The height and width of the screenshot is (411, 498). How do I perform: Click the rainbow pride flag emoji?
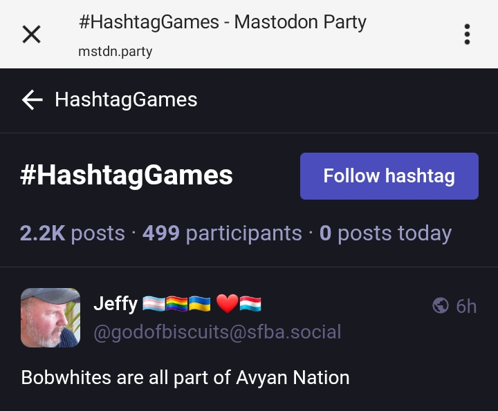(176, 303)
